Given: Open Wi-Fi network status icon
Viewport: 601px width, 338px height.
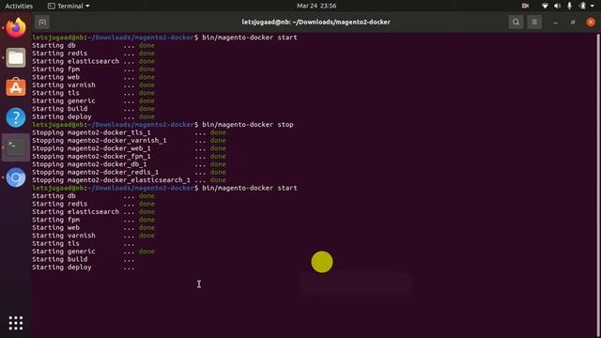Looking at the screenshot, I should [545, 6].
